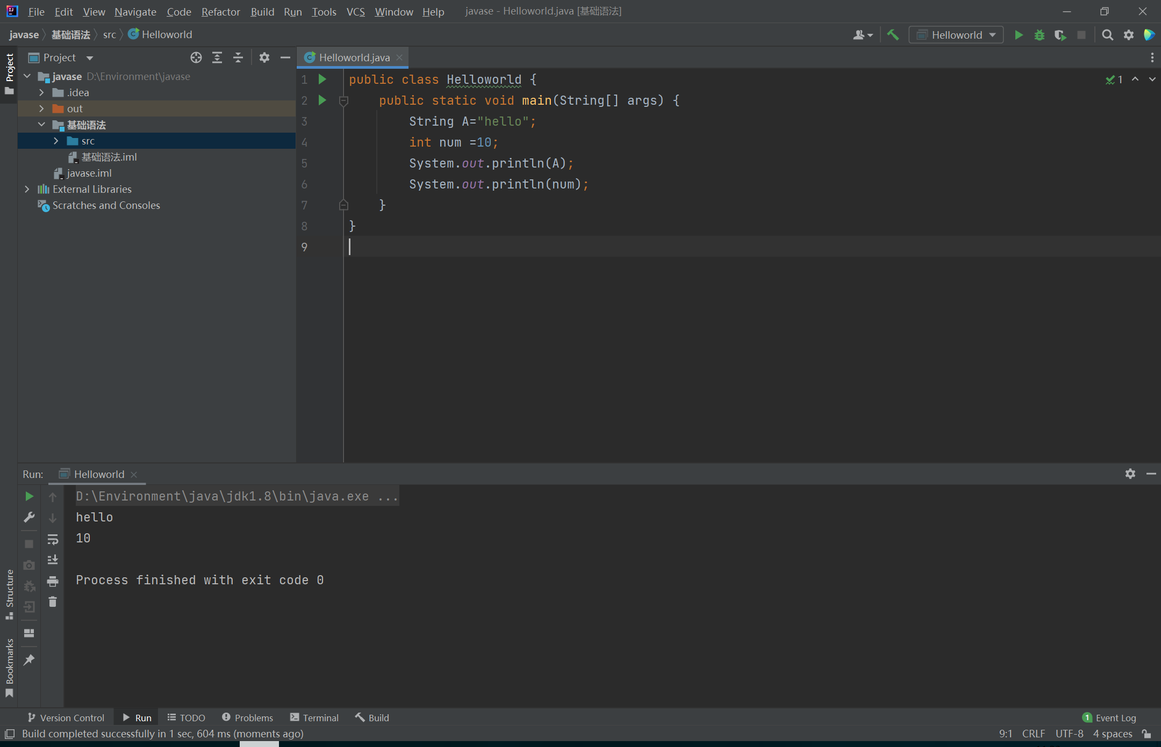
Task: Click the Clear All trash icon in console
Action: click(53, 602)
